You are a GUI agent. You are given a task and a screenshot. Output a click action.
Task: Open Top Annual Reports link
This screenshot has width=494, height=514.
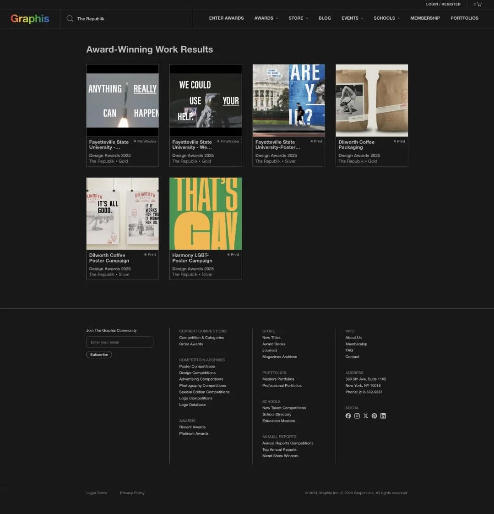pos(279,450)
